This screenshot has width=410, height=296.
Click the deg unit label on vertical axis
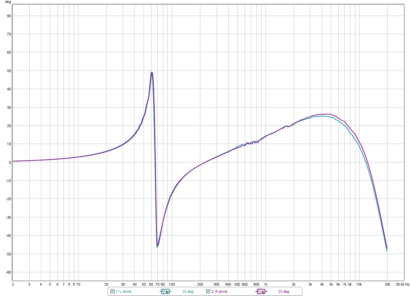pyautogui.click(x=8, y=2)
